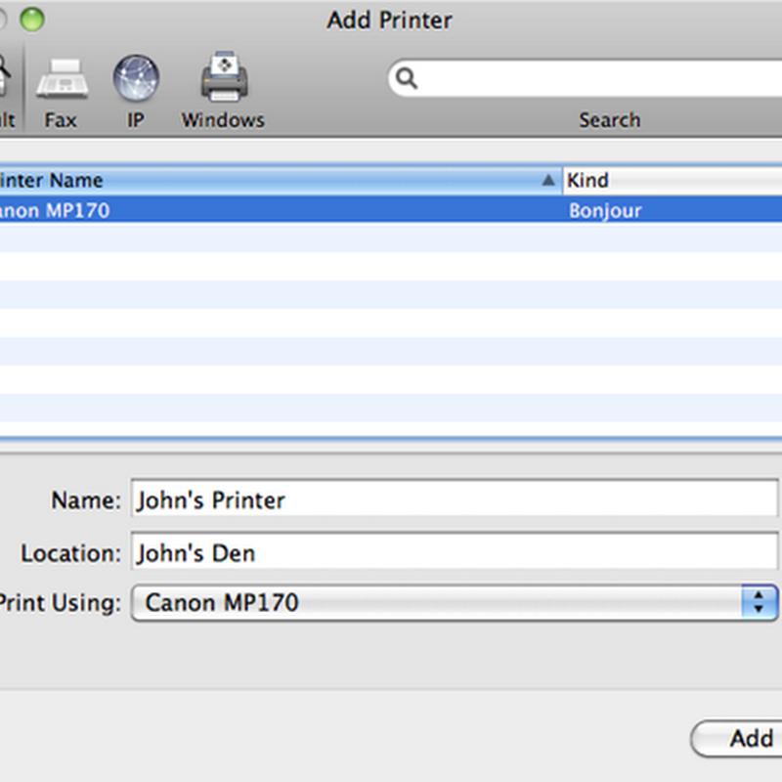The width and height of the screenshot is (782, 782).
Task: Open the IP printer globe icon
Action: tap(136, 78)
